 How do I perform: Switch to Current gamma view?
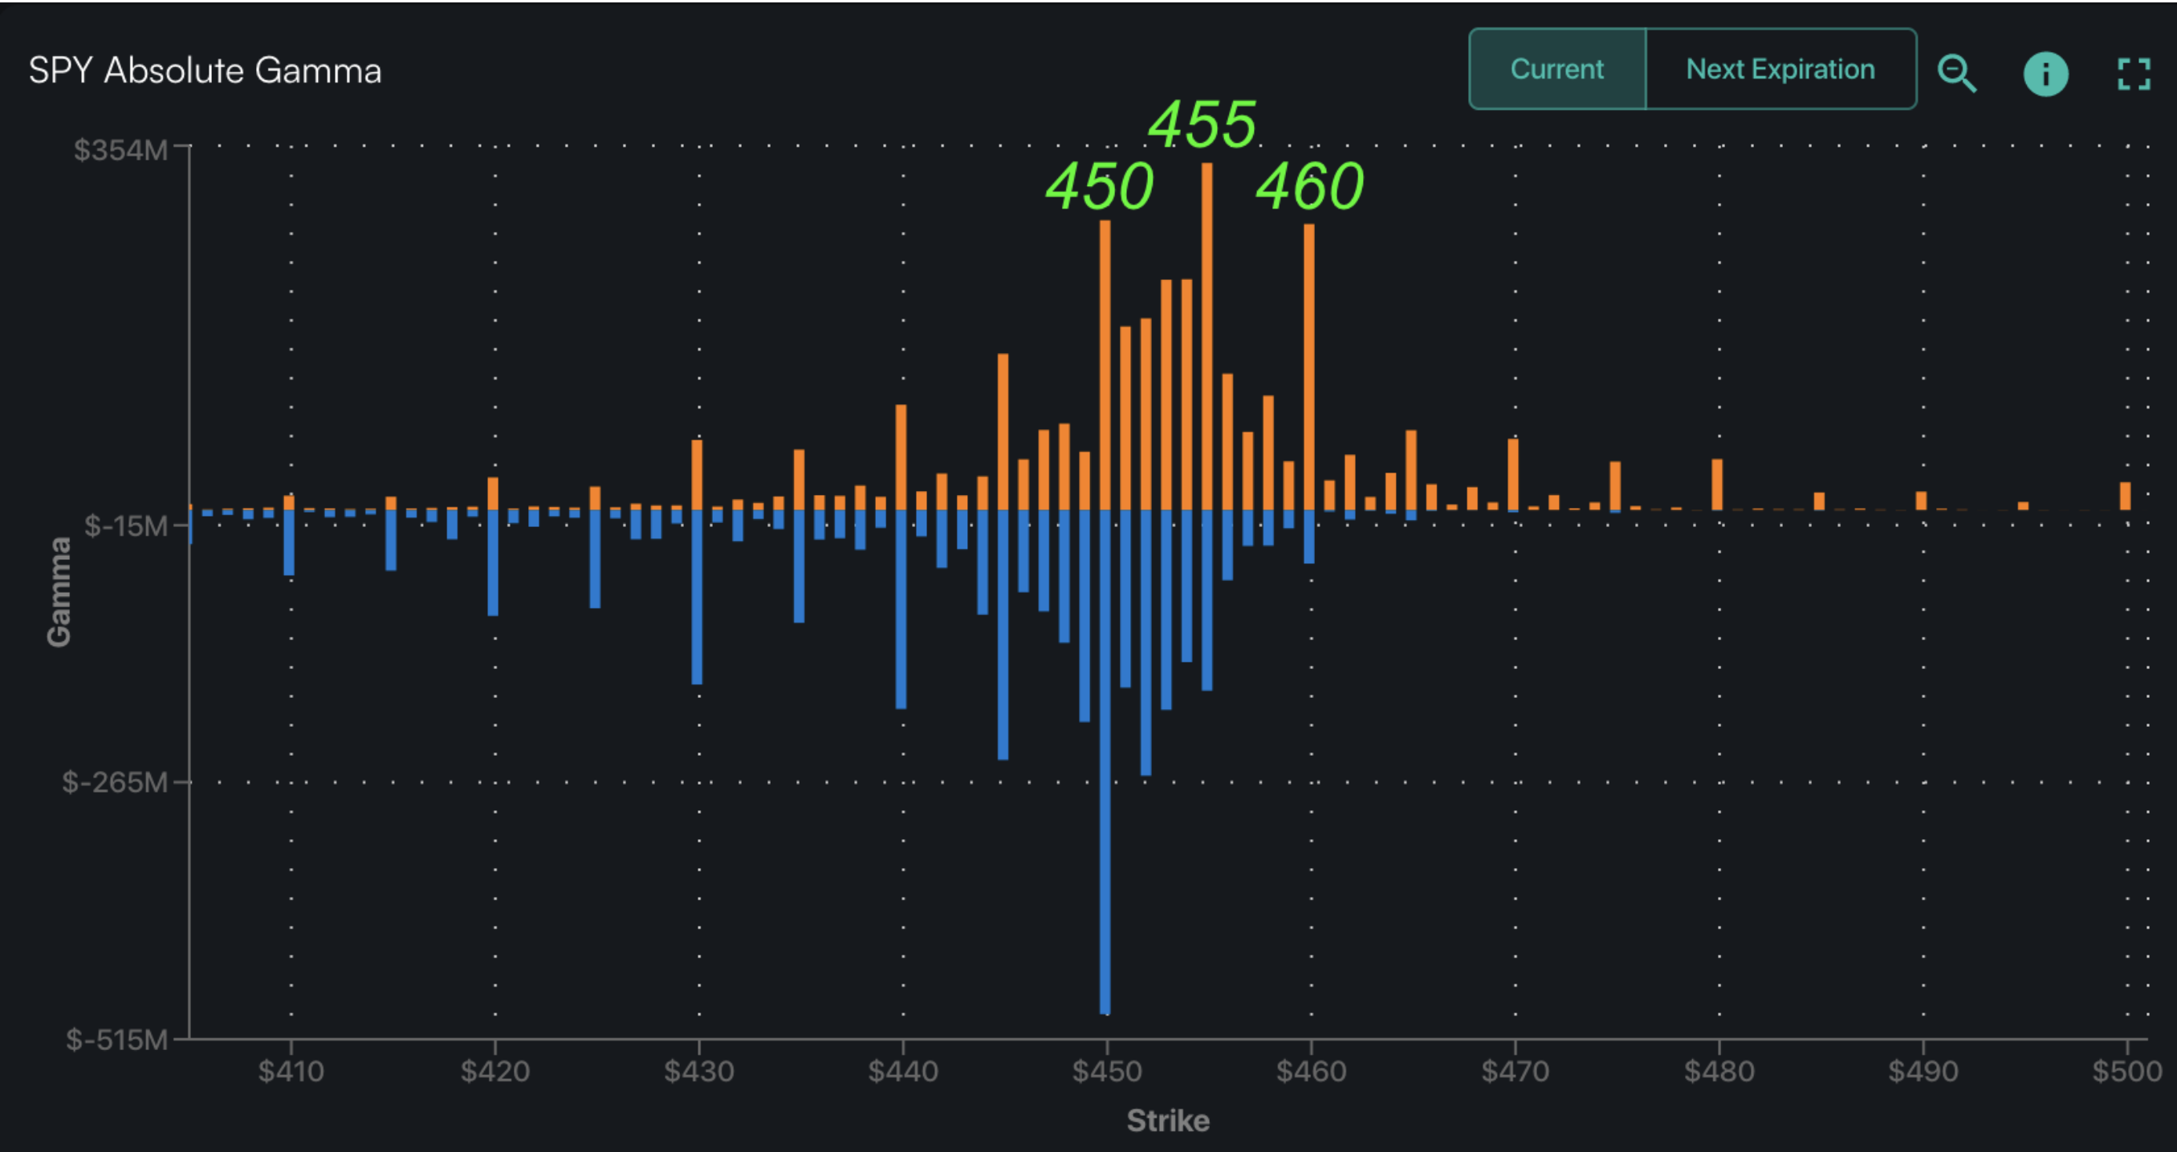1556,69
